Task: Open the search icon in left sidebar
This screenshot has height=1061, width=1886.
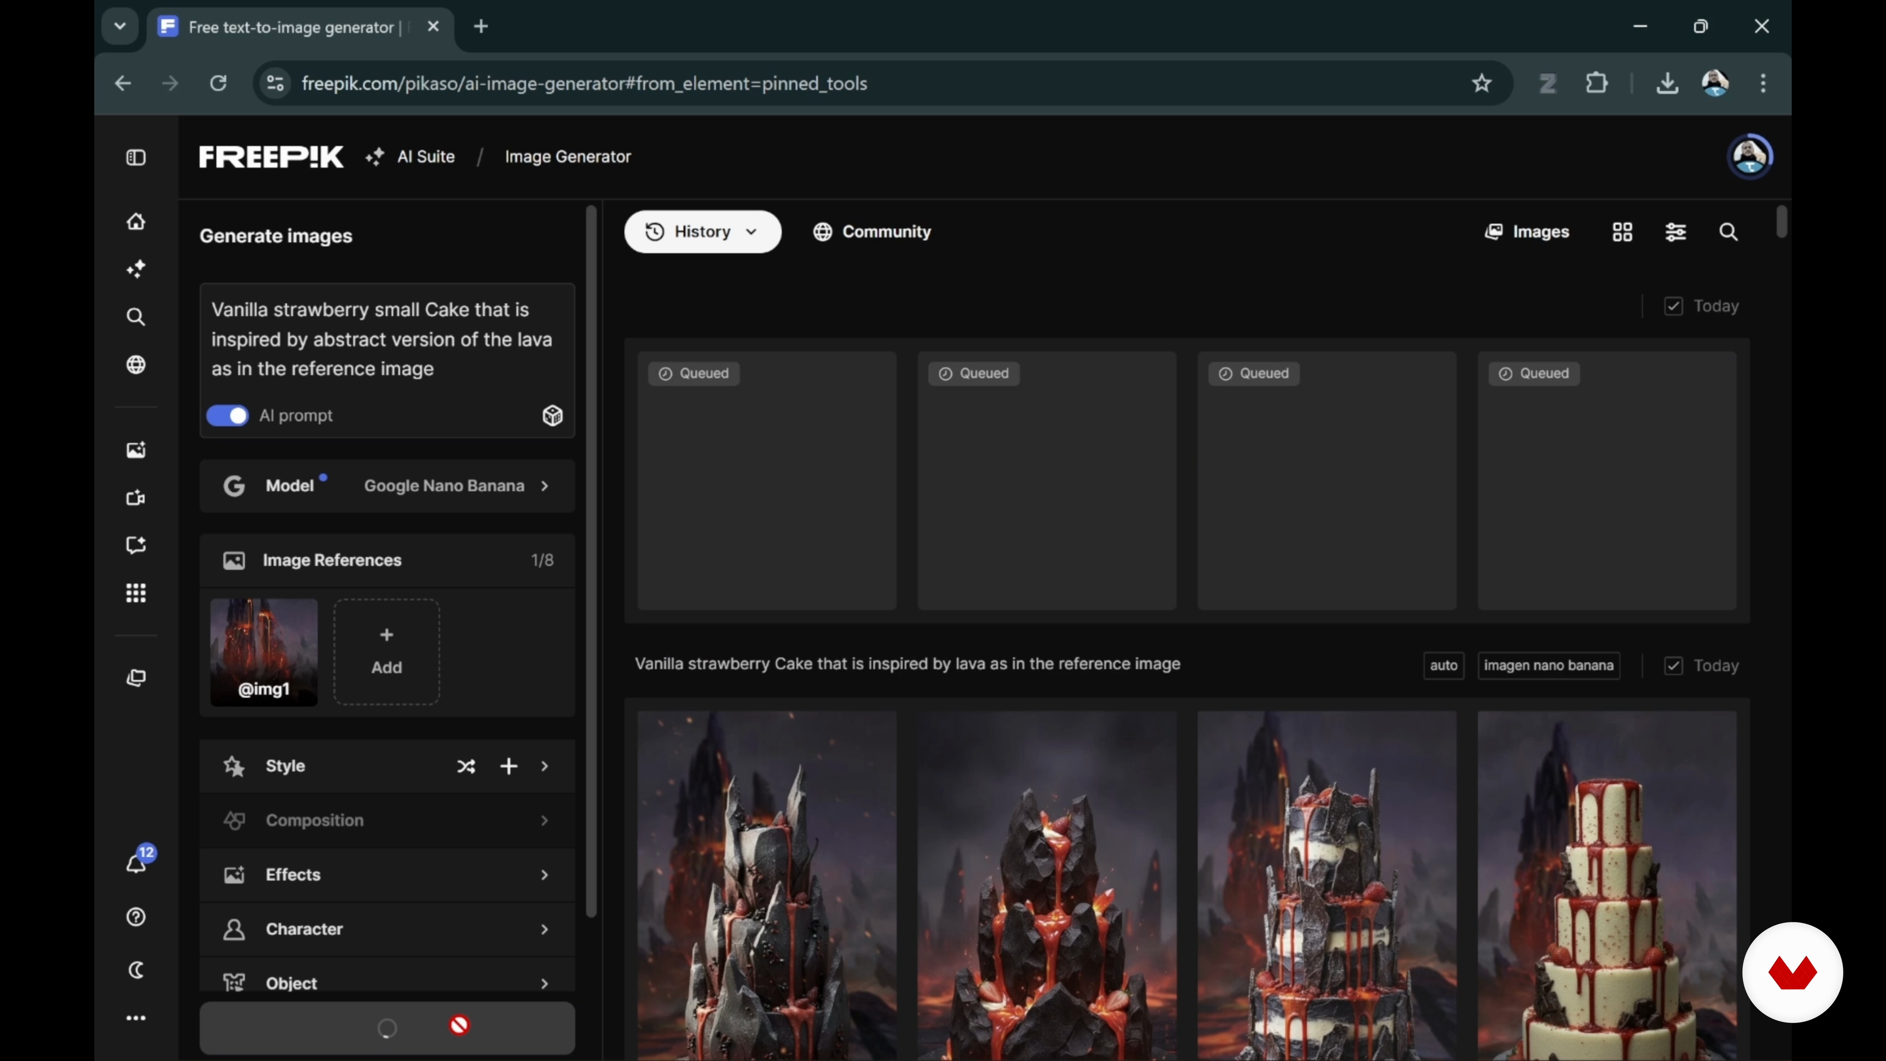Action: (136, 317)
